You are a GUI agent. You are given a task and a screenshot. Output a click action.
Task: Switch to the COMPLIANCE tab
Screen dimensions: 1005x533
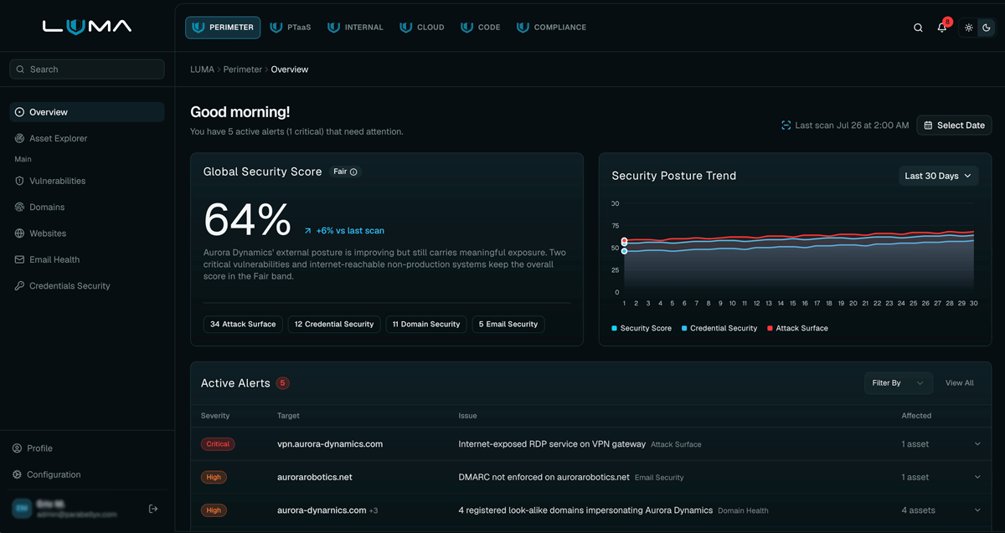tap(552, 28)
